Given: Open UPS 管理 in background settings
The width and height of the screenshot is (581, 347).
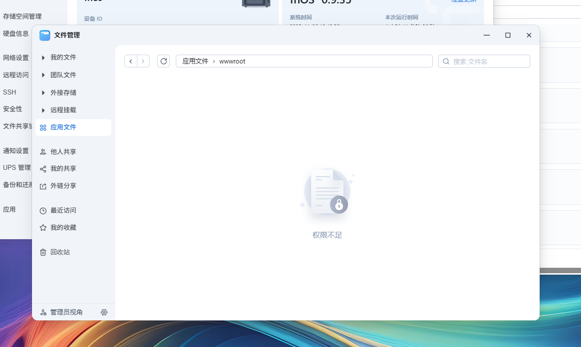Looking at the screenshot, I should click(x=17, y=167).
